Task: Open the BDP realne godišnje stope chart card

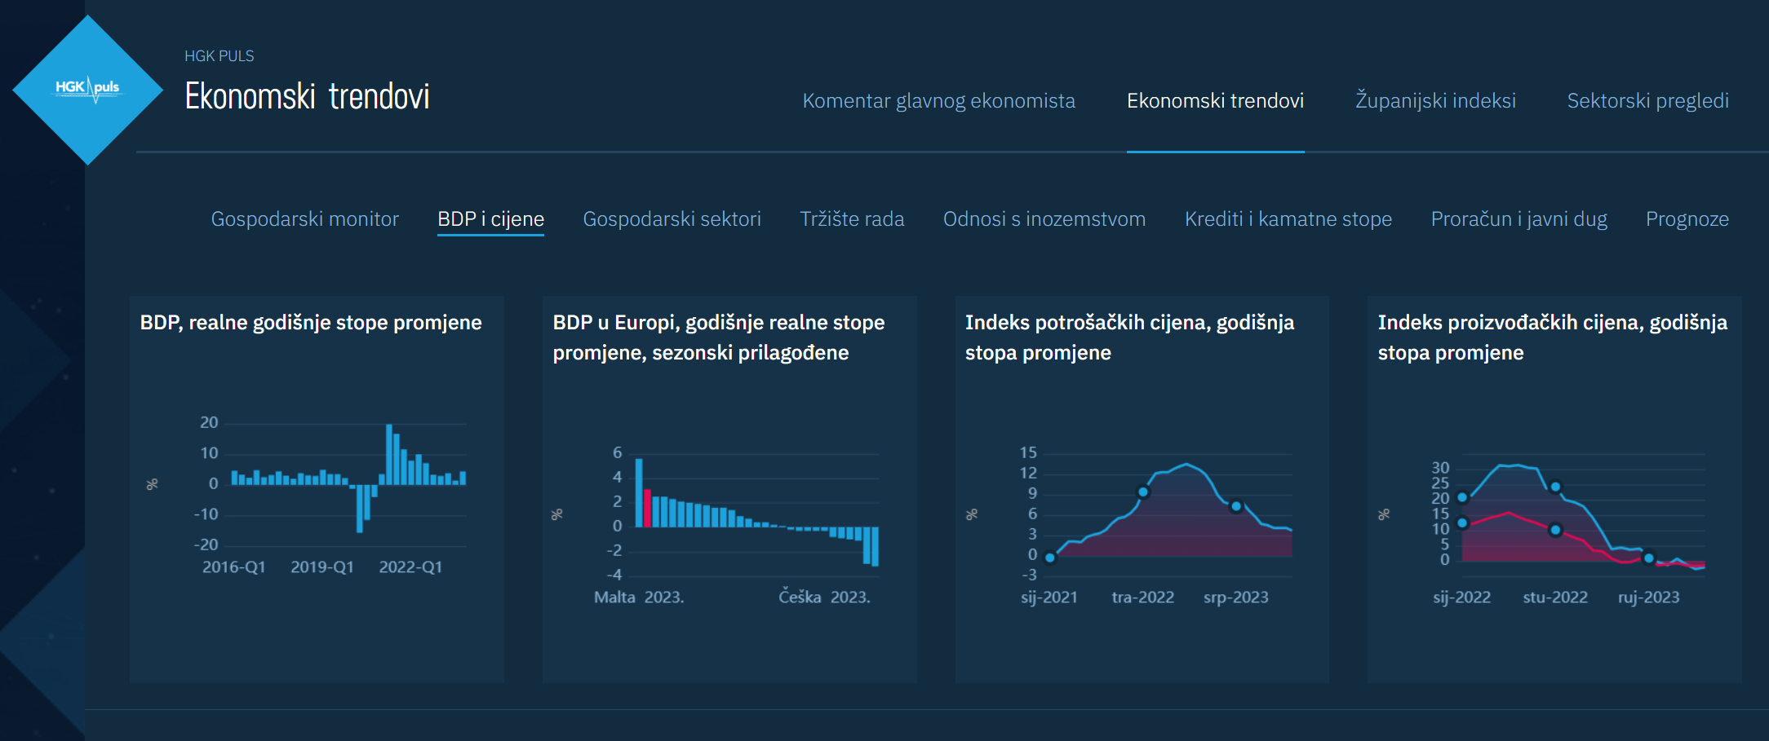Action: coord(317,489)
